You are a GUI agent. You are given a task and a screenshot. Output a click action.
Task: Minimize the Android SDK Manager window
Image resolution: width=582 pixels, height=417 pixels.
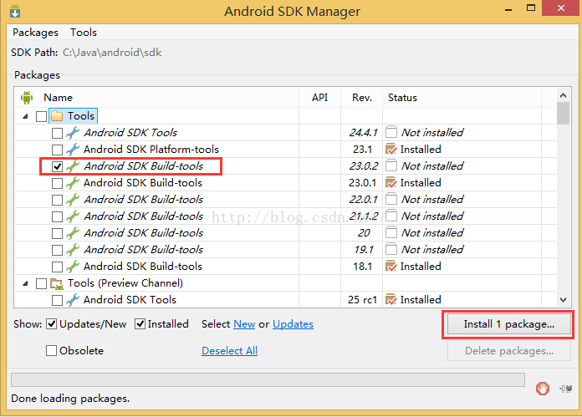509,9
